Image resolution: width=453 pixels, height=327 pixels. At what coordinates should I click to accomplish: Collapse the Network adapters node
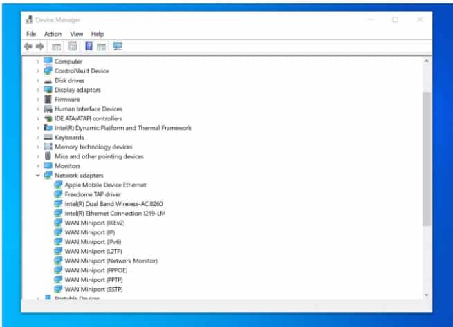tap(37, 176)
